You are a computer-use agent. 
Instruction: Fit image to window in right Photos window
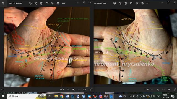[x=163, y=89]
